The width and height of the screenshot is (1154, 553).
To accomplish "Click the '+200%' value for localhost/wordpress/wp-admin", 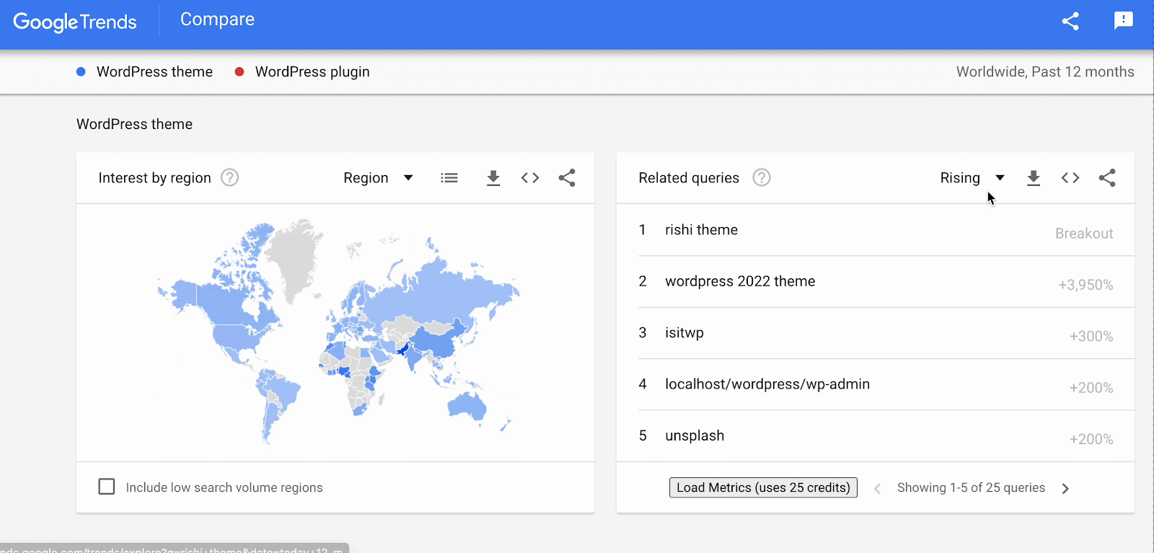I will [1091, 388].
